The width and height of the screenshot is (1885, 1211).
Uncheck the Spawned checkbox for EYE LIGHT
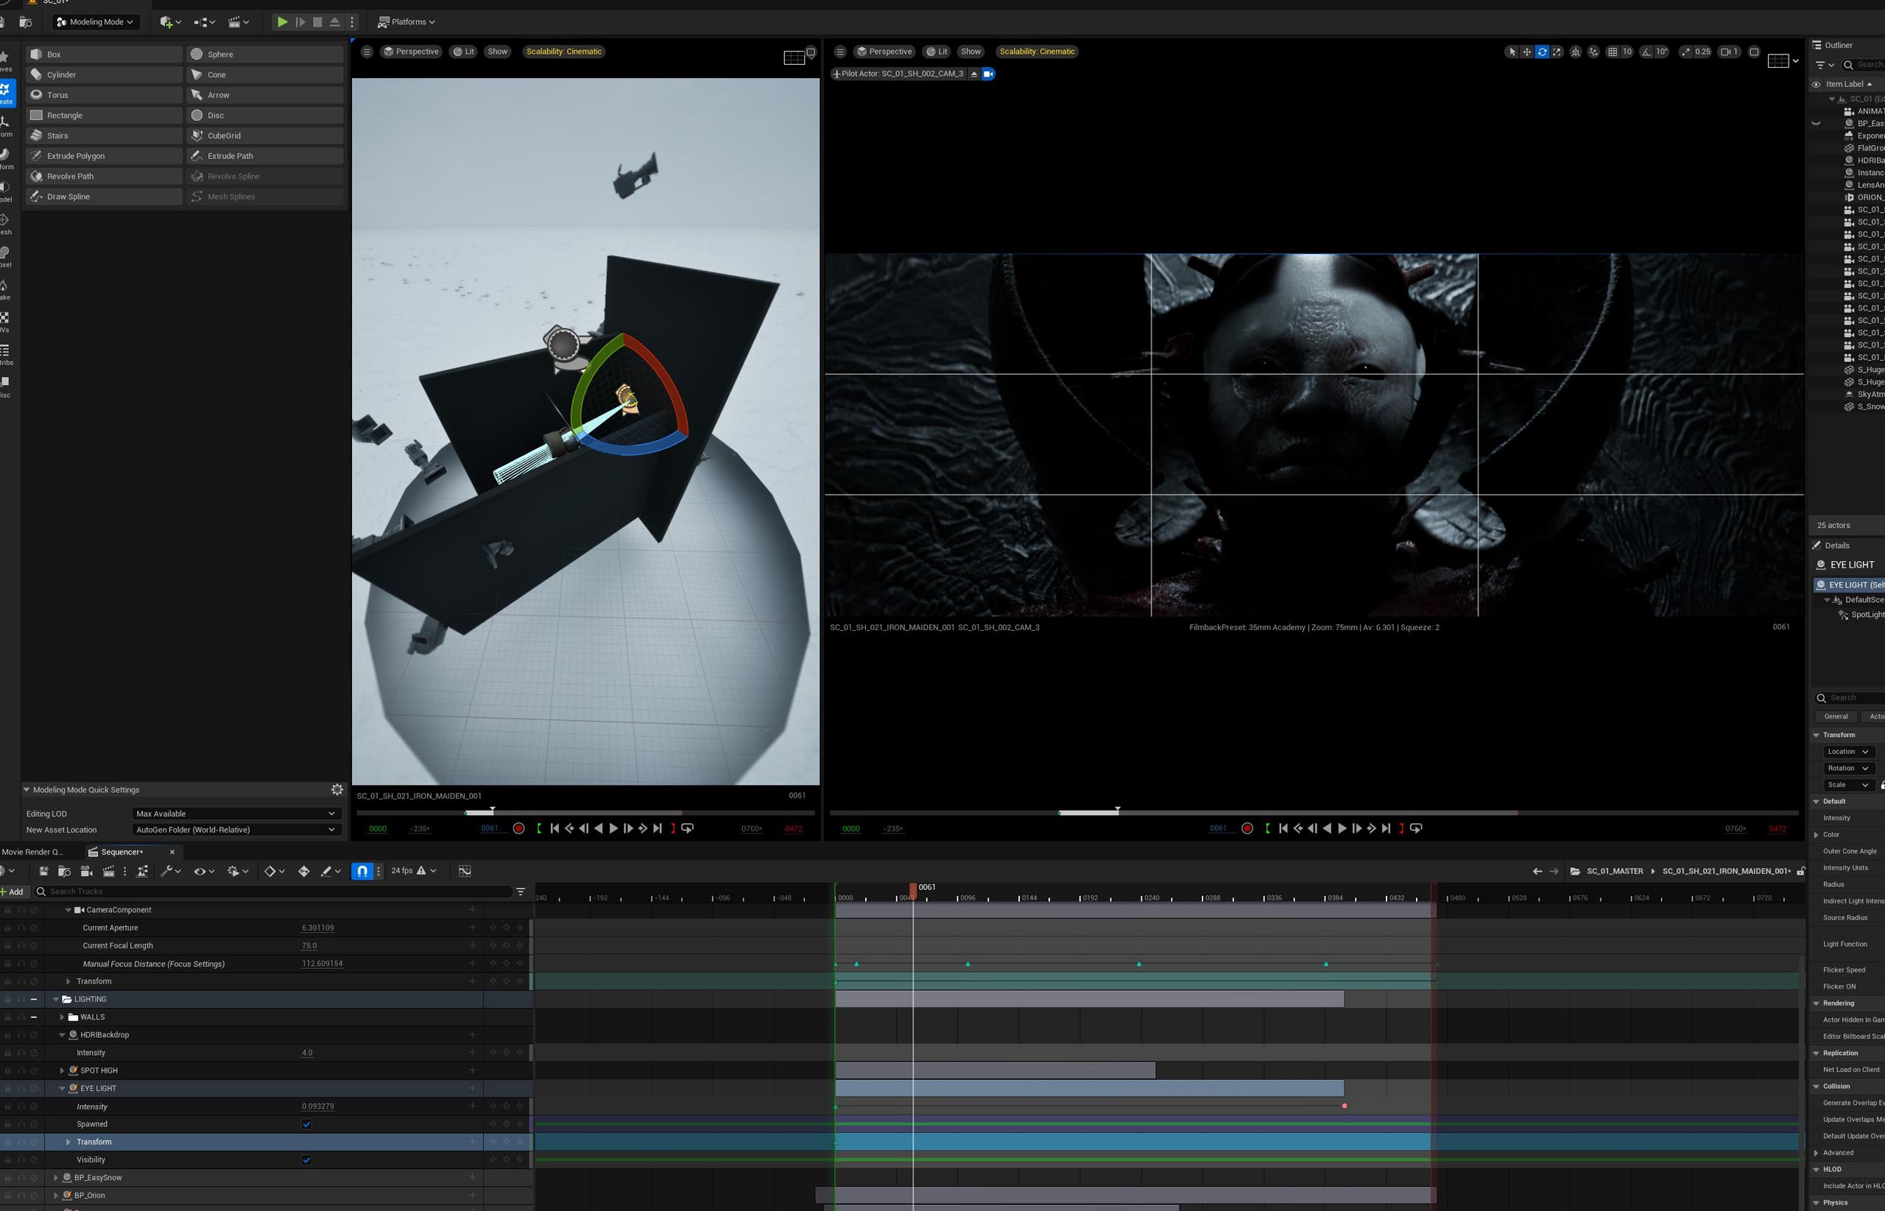[x=307, y=1123]
